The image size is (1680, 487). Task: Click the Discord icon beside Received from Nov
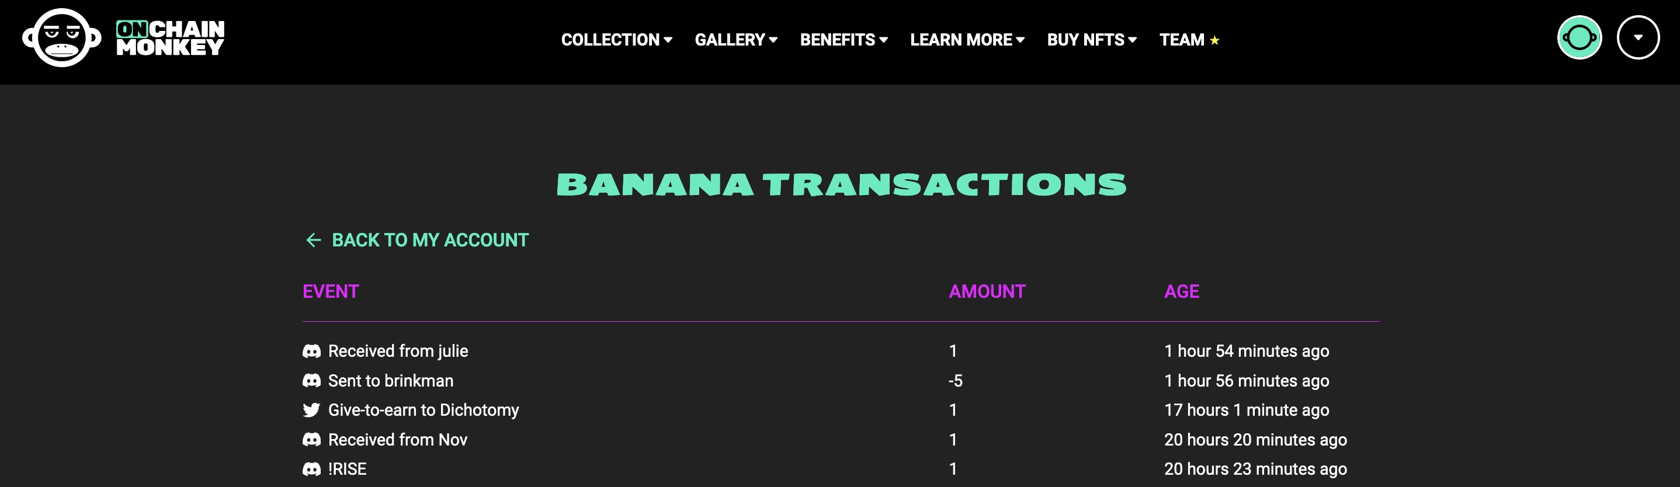click(312, 440)
